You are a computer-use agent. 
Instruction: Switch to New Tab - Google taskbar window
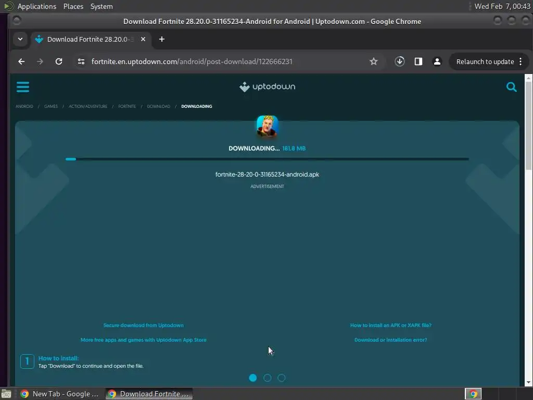coord(60,394)
